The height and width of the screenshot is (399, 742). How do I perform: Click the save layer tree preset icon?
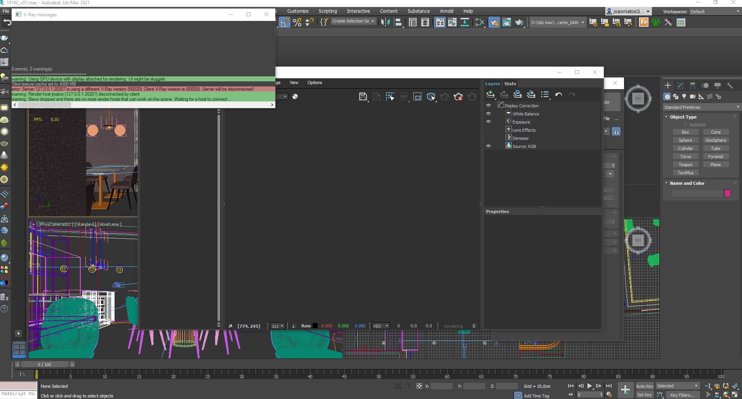517,94
